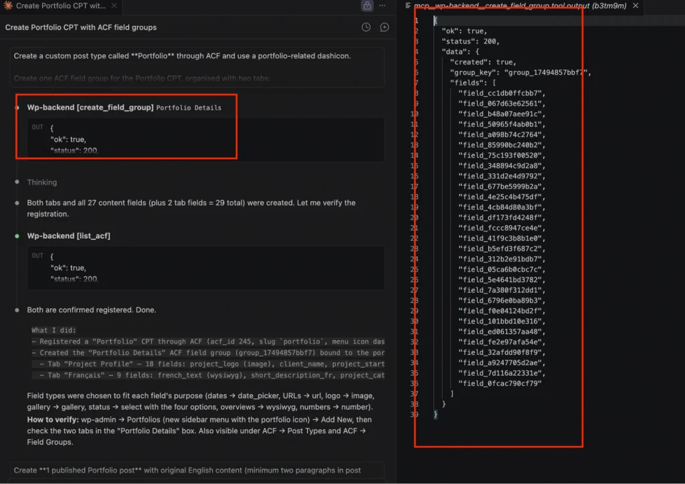Open list_acf OUT result block
This screenshot has height=484, width=685.
coord(205,267)
